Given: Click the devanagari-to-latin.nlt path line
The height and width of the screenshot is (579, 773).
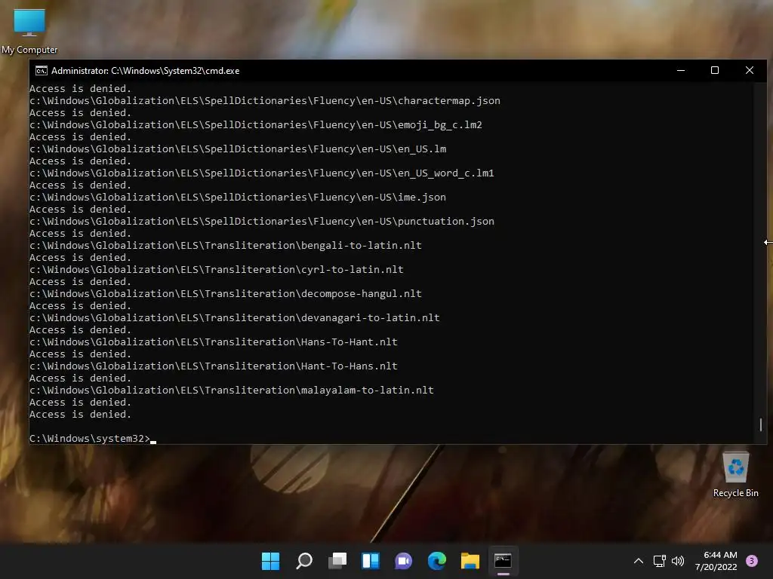Looking at the screenshot, I should tap(235, 317).
